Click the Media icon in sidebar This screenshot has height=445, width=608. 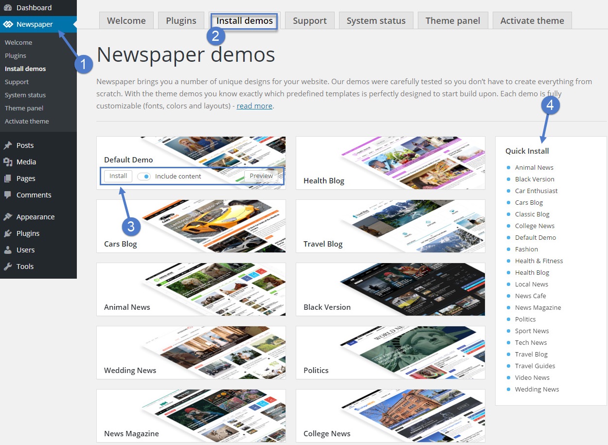pos(8,162)
